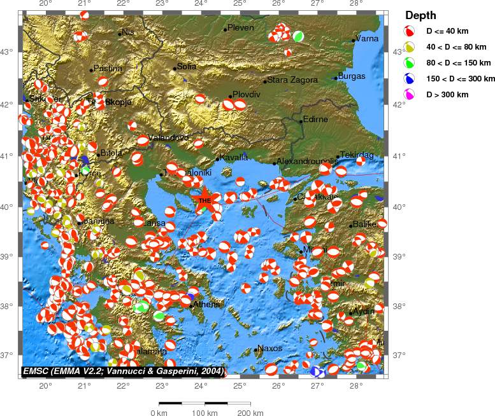Image resolution: width=495 pixels, height=416 pixels.
Task: Click the Depth legend title
Action: 420,15
